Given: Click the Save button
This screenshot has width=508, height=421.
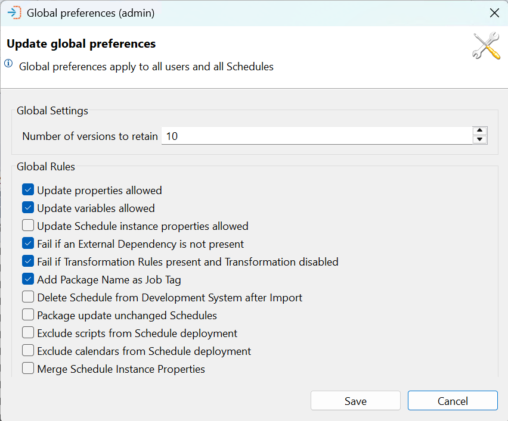Looking at the screenshot, I should point(355,401).
